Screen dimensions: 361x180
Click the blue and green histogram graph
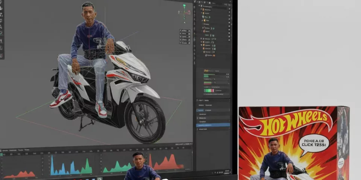click(x=71, y=165)
